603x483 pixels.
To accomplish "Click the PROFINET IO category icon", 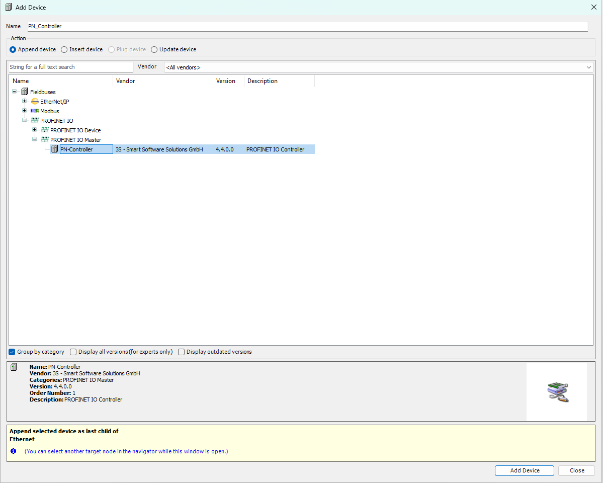I will (34, 120).
